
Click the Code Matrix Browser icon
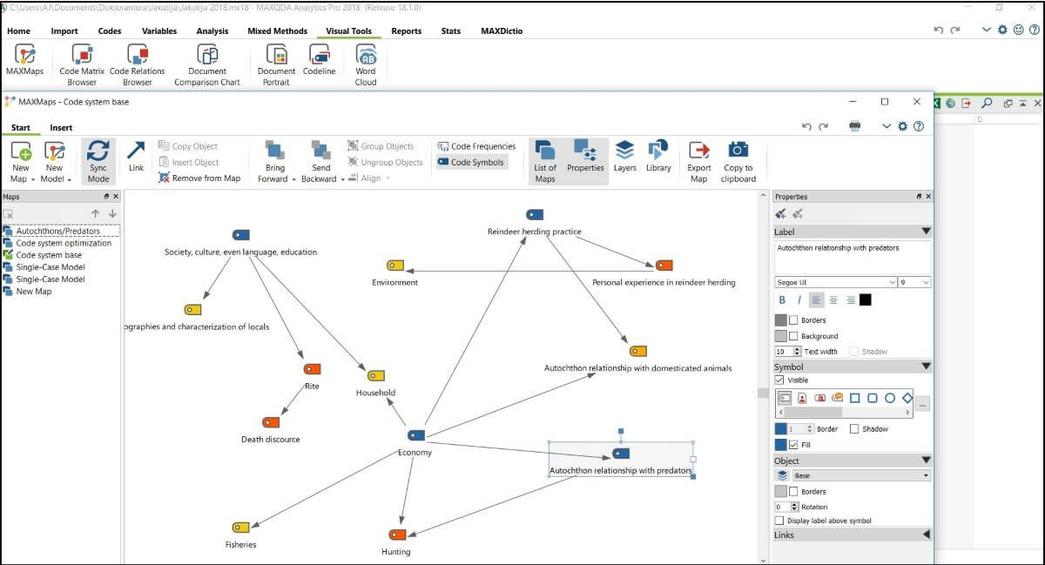pyautogui.click(x=82, y=56)
